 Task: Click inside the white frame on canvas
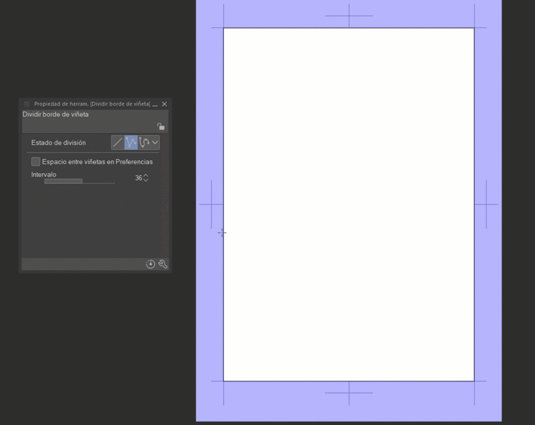tap(349, 204)
